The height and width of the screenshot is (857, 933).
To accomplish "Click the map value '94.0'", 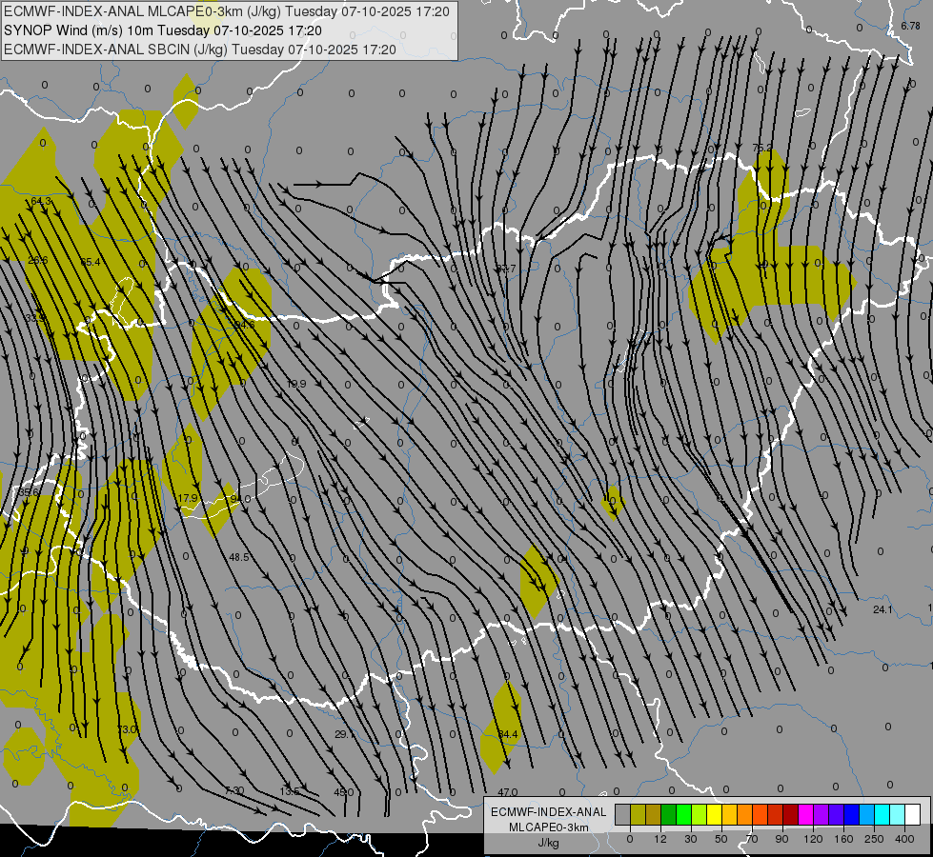I will click(x=240, y=498).
